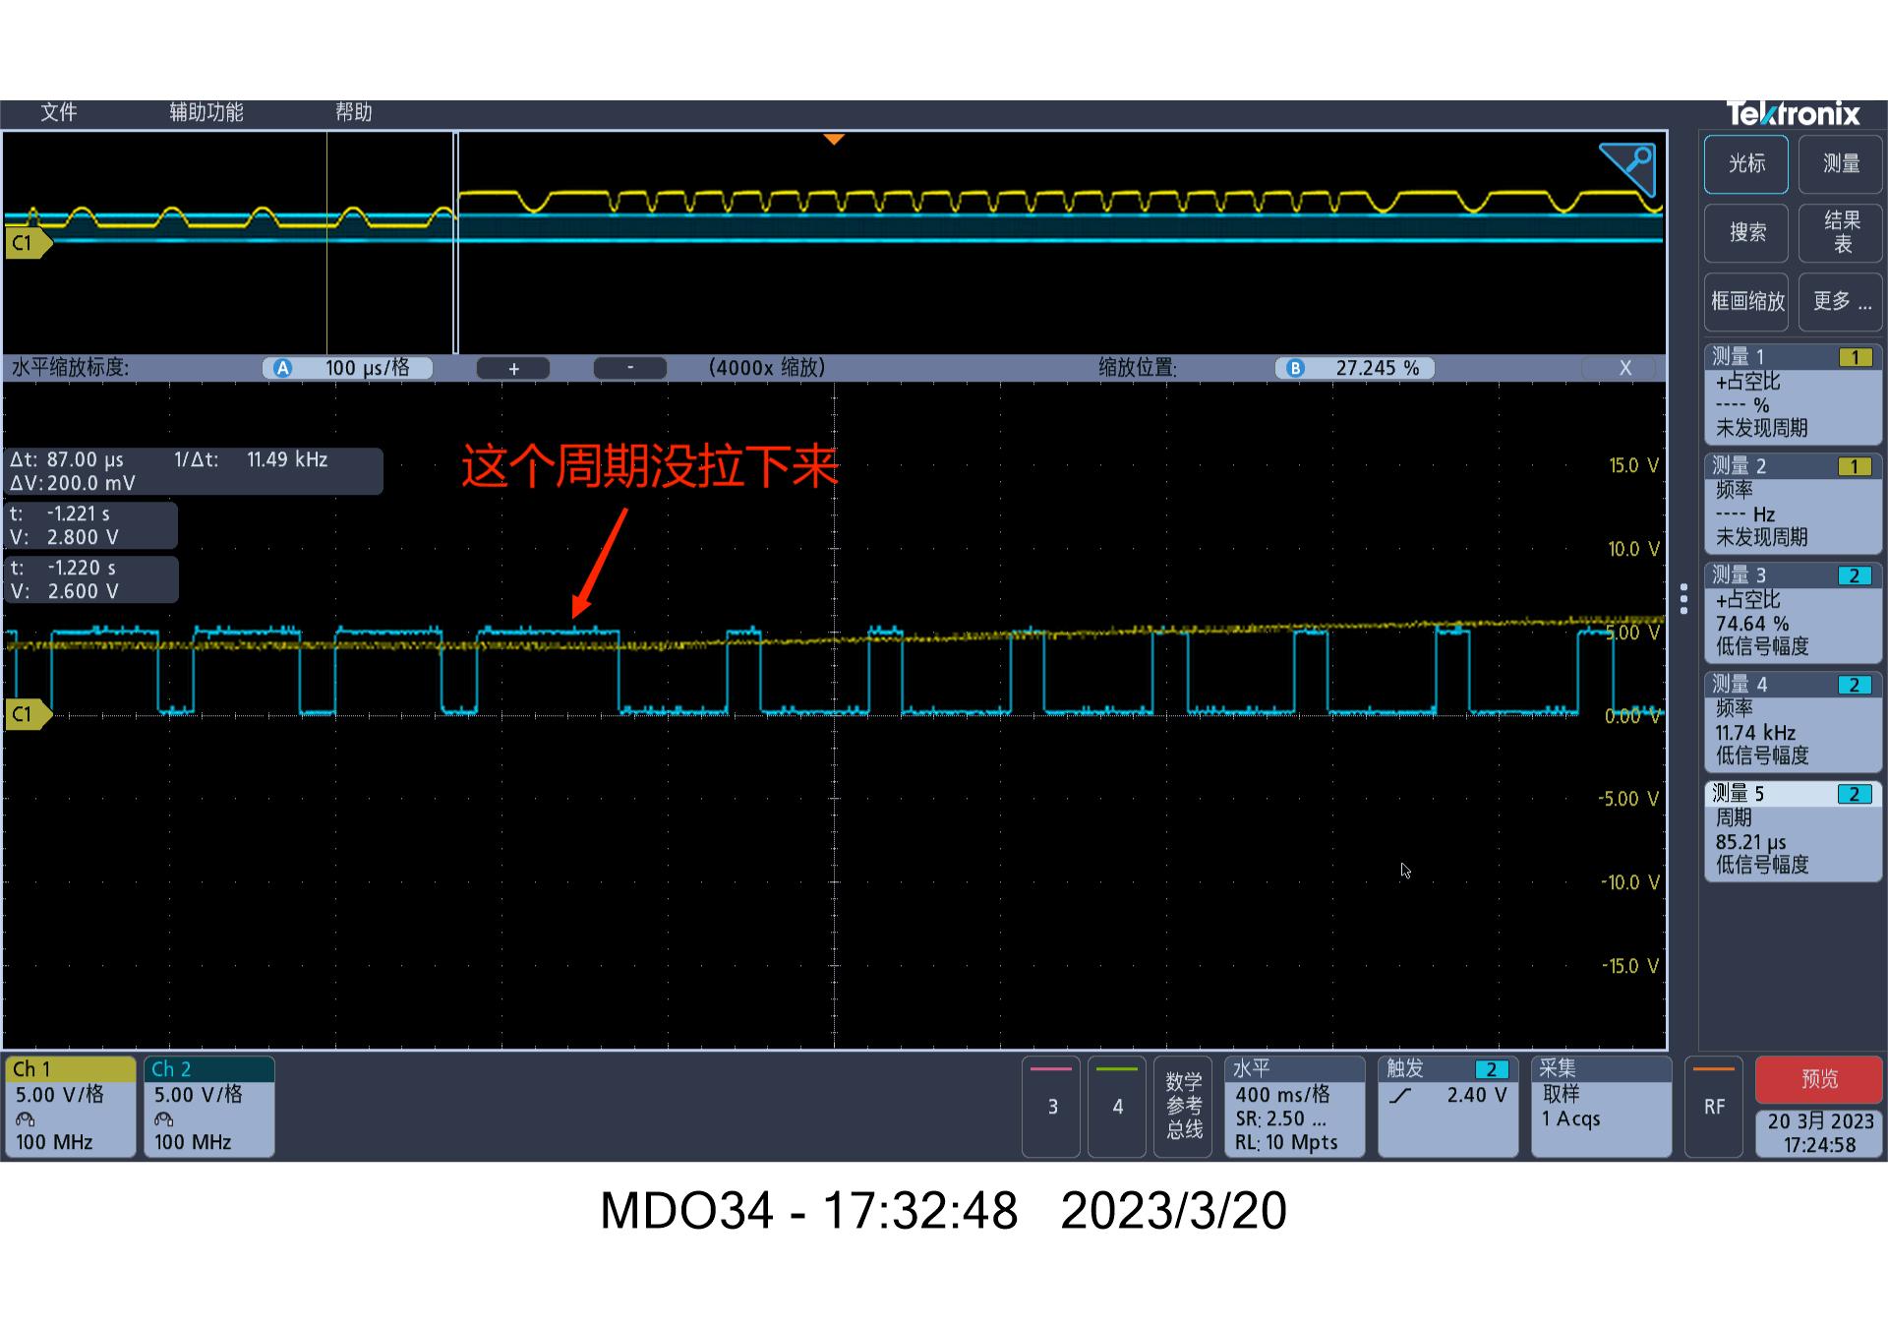Open the 辅助功能 menu
1888x1328 pixels.
206,112
